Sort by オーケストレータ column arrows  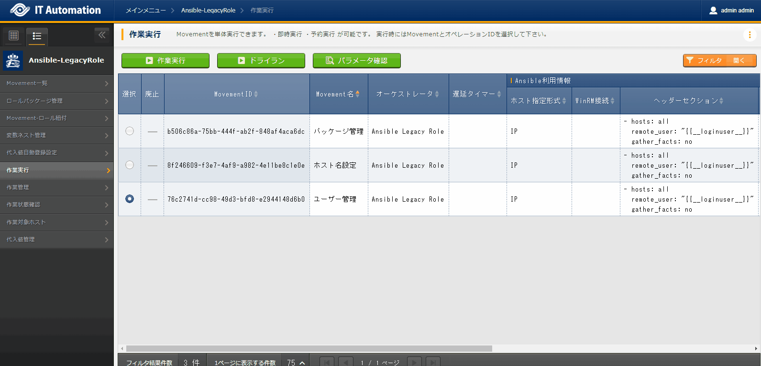(437, 94)
